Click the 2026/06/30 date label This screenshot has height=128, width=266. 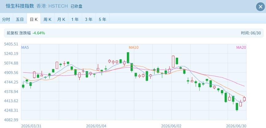click(x=236, y=126)
